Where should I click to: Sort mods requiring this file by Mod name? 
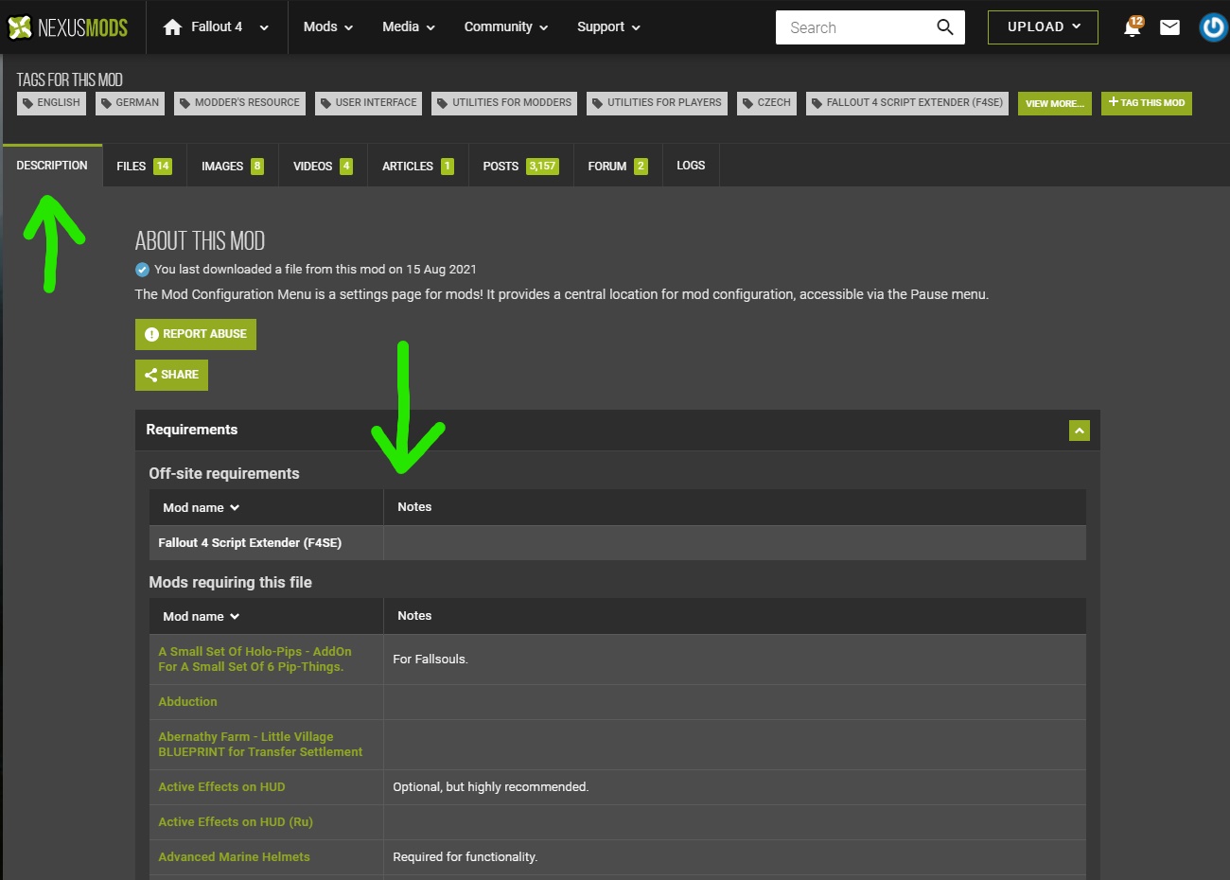tap(202, 617)
